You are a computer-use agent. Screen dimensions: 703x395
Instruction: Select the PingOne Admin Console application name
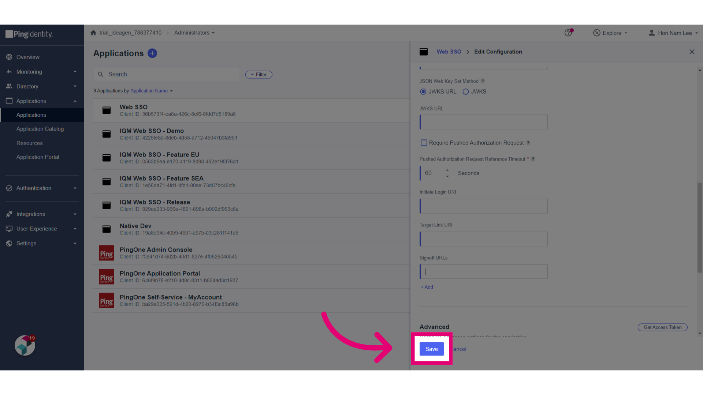click(x=156, y=249)
